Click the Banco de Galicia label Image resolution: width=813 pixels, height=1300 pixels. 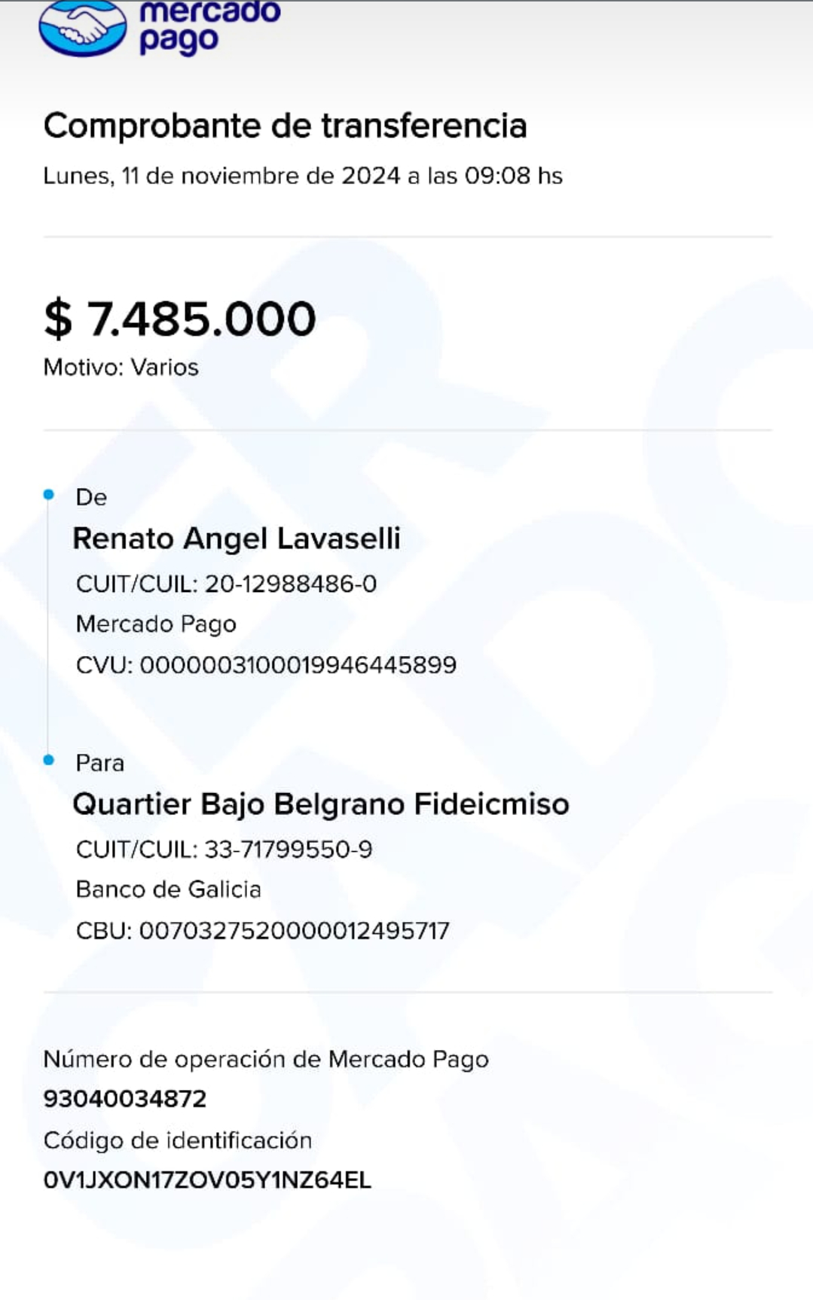168,890
